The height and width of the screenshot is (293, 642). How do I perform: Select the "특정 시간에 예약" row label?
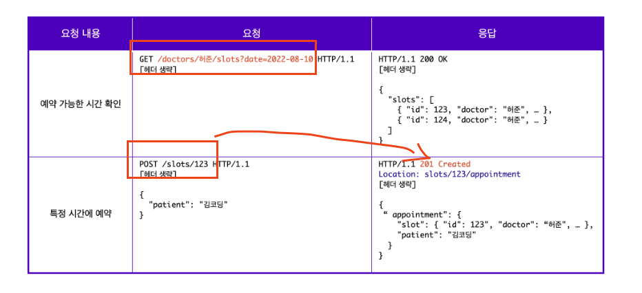click(80, 214)
